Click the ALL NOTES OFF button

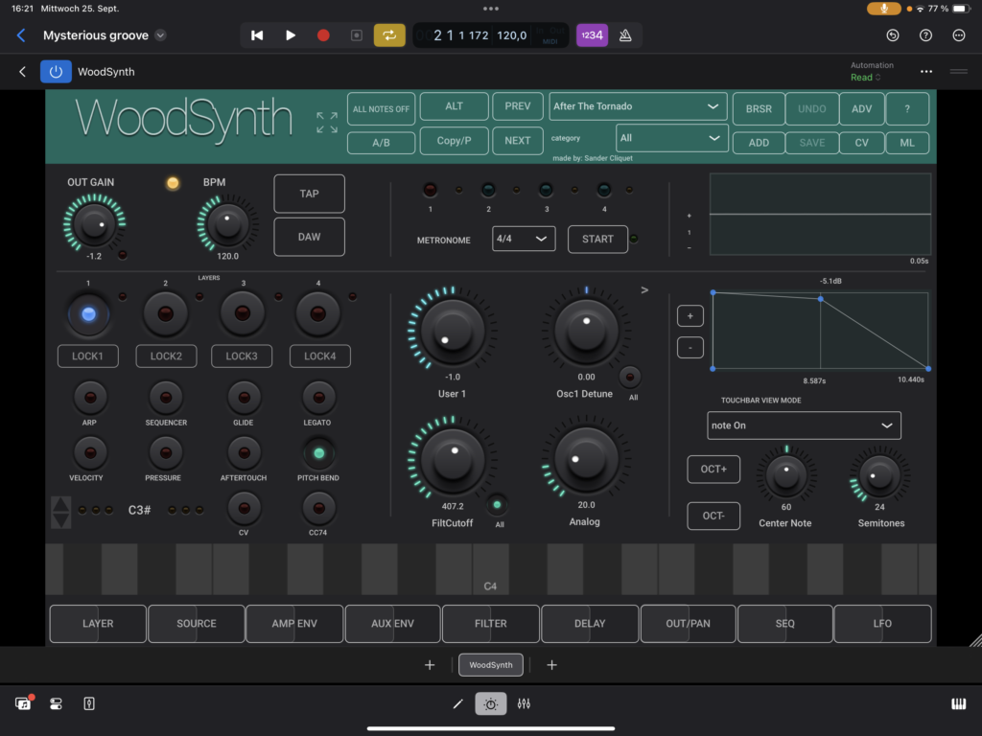coord(381,109)
